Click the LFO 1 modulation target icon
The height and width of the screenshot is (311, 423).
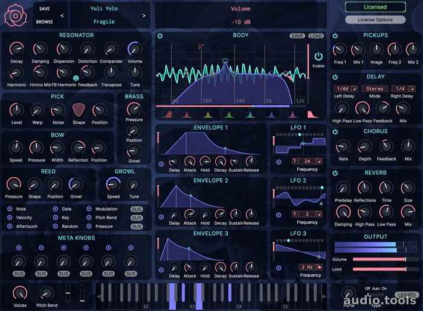click(x=278, y=162)
